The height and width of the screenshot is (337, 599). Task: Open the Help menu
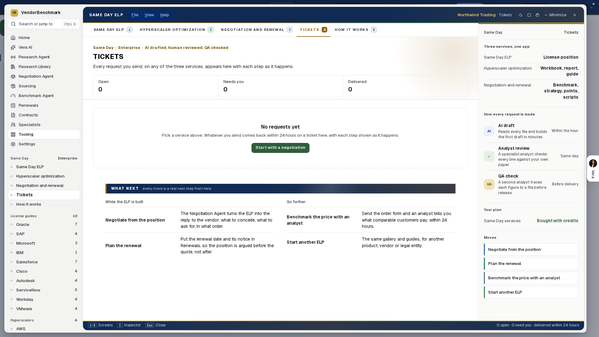click(x=164, y=15)
